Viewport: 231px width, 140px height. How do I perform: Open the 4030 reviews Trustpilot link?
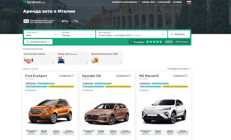pos(182,42)
